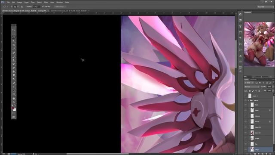Click Intersect with Selection mode icon

click(22, 7)
